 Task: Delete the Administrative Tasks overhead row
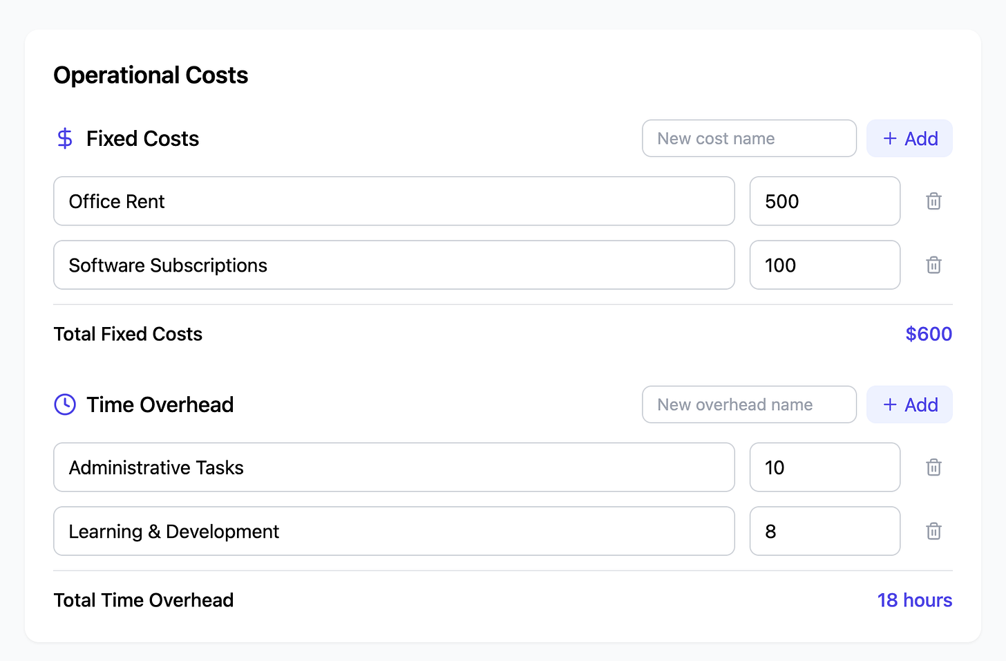click(x=933, y=467)
